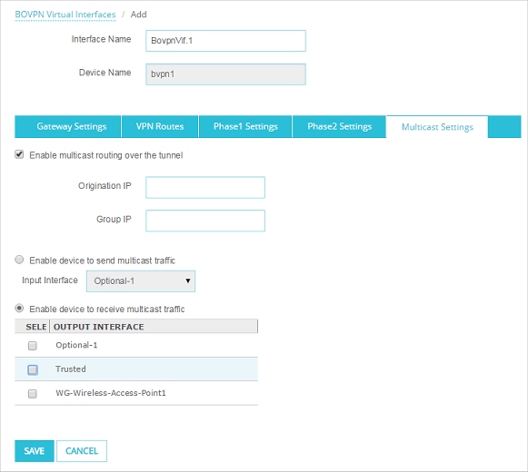This screenshot has width=528, height=472.
Task: Click the OUTPUT INTERFACE column header
Action: click(x=154, y=327)
